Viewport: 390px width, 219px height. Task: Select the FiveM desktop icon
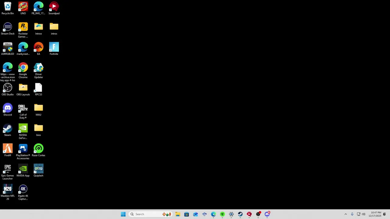tap(8, 151)
